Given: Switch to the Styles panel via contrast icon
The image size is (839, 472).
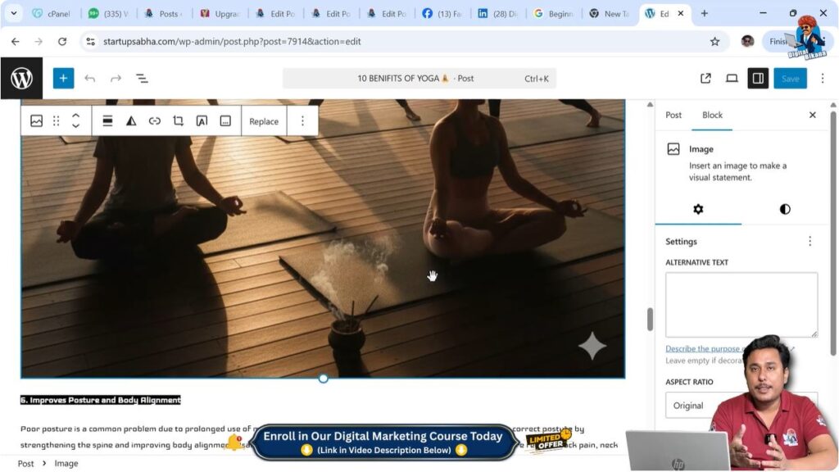Looking at the screenshot, I should 784,209.
